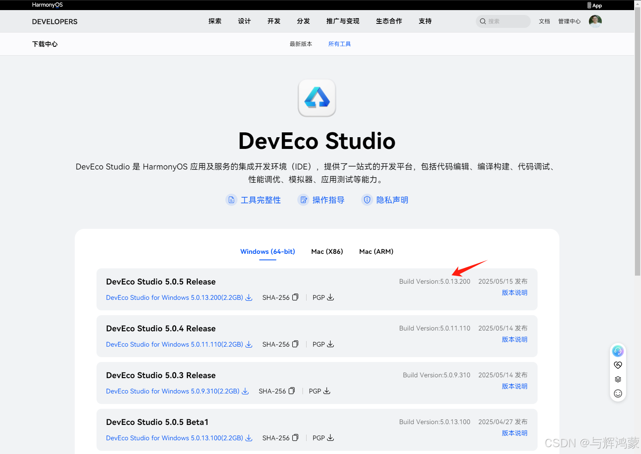This screenshot has width=641, height=454.
Task: Open 版本说明 for 5.0.3 Release
Action: [x=515, y=386]
